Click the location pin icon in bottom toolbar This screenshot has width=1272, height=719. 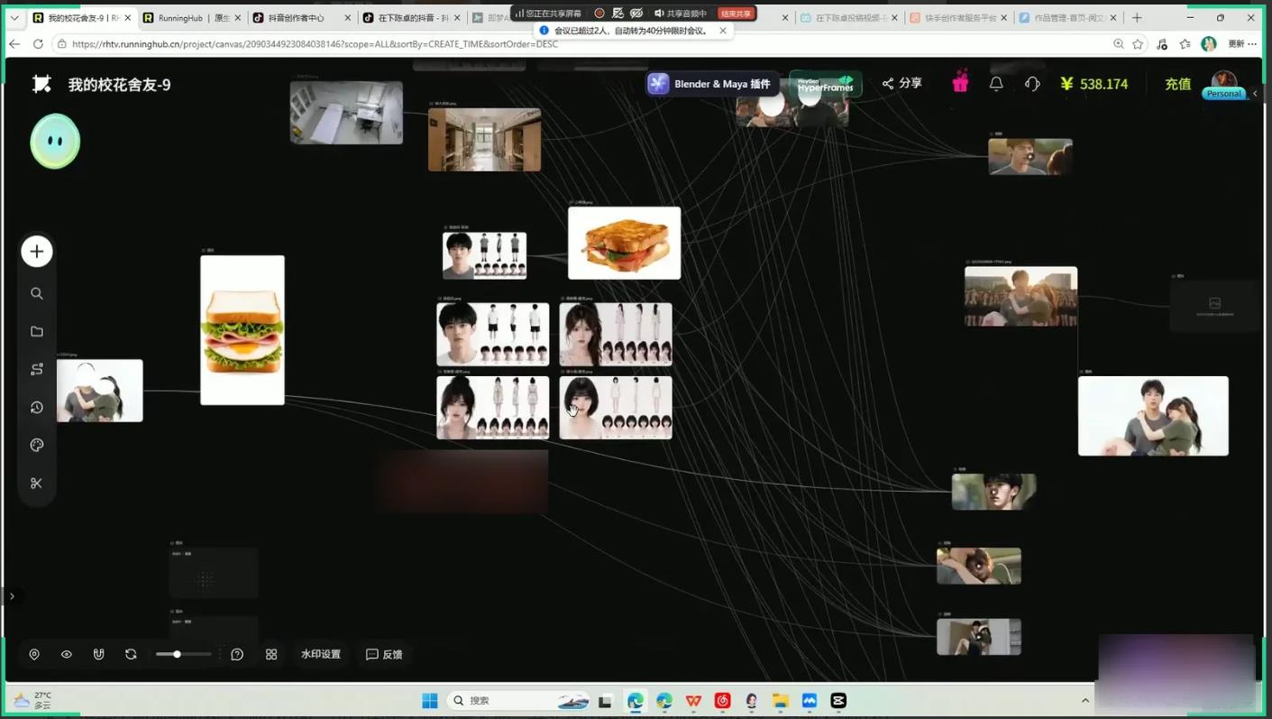tap(34, 654)
